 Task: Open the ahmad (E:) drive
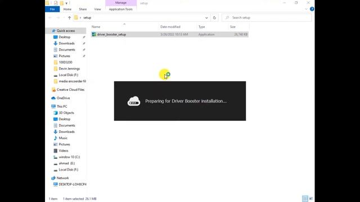click(67, 163)
